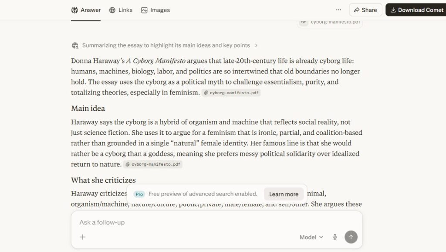Open the Model dropdown

(311, 237)
